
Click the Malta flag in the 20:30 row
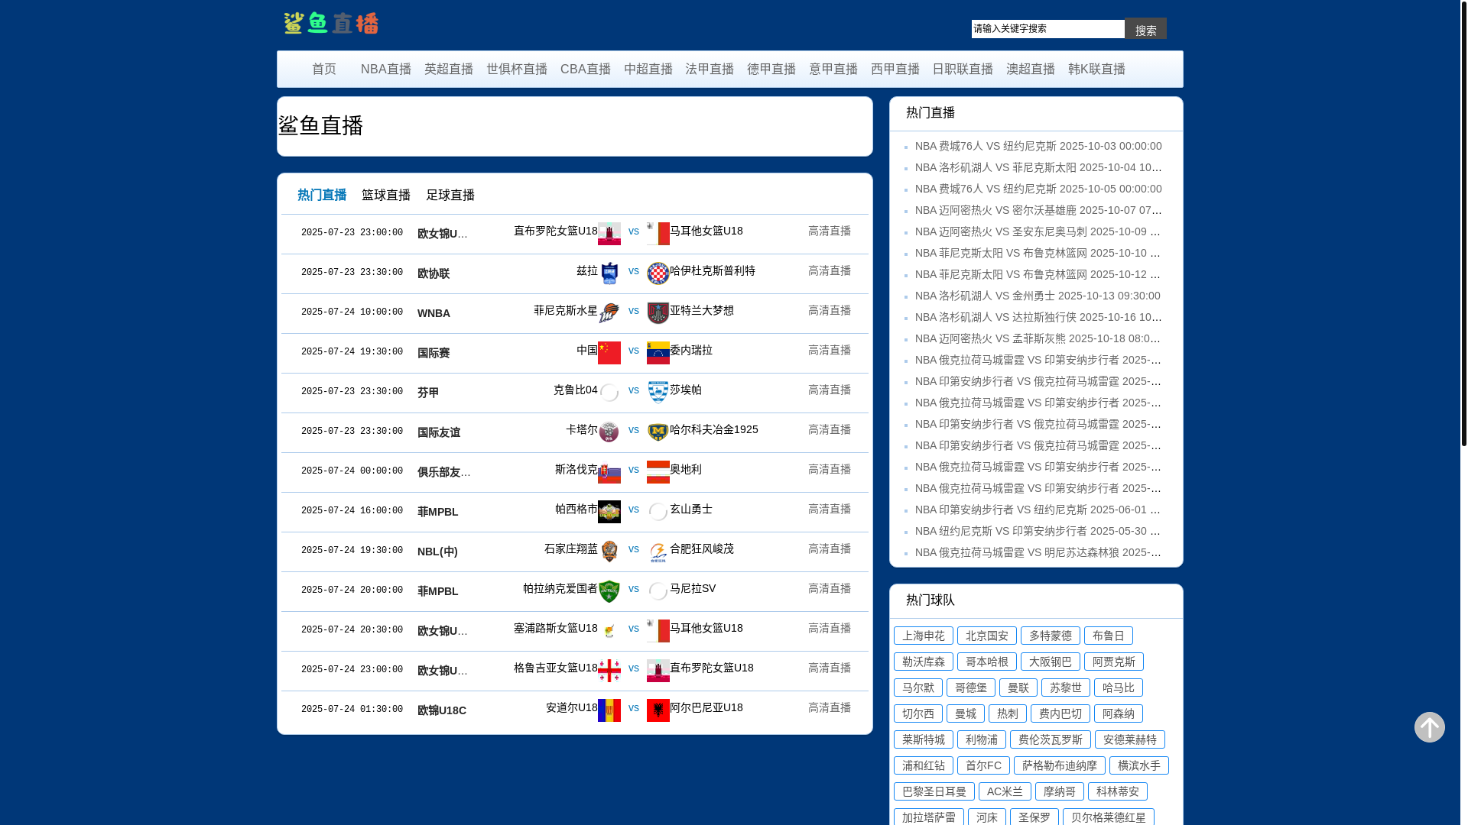(x=658, y=631)
